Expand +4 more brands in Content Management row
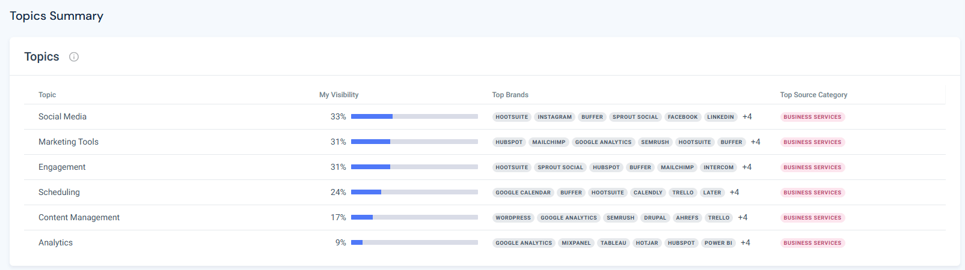 (743, 218)
